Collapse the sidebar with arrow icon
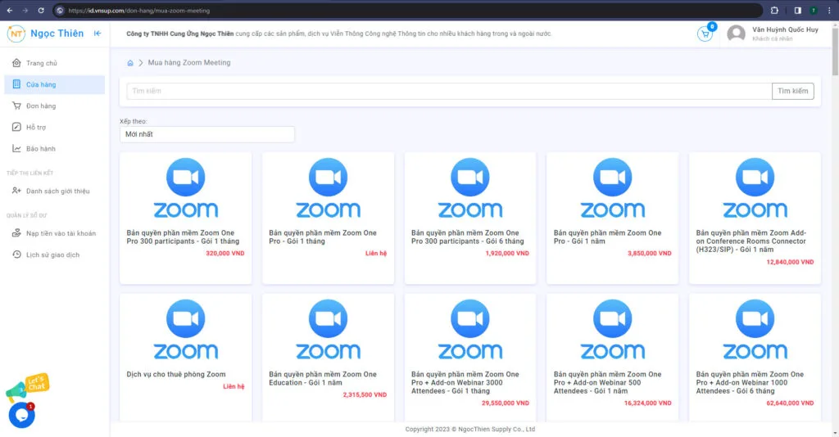The height and width of the screenshot is (437, 839). [x=98, y=33]
